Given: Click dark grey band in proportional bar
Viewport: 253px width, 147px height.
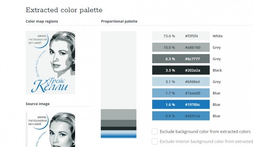Looking at the screenshot, I should [x=119, y=123].
